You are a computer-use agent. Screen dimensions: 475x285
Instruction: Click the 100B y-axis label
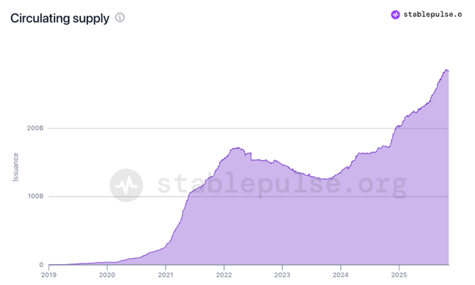(x=36, y=197)
